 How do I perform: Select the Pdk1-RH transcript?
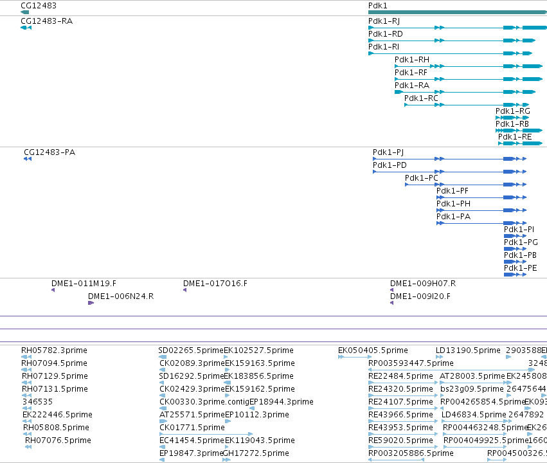[469, 66]
